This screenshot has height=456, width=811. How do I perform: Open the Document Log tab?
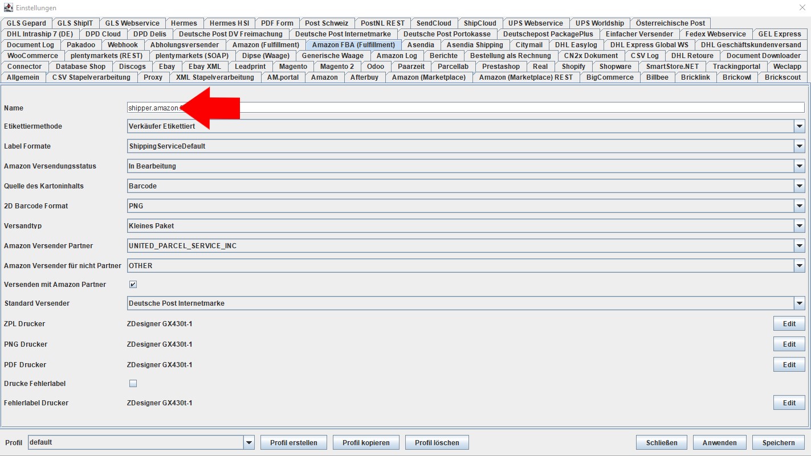(31, 45)
